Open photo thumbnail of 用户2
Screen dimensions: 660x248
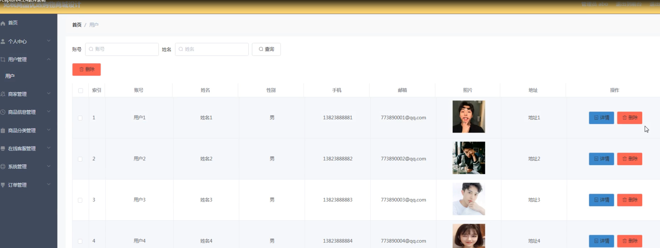click(x=469, y=158)
